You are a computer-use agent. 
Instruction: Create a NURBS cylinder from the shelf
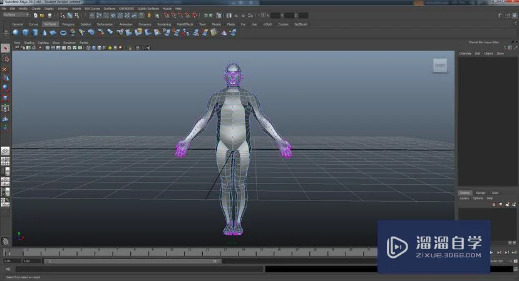pyautogui.click(x=35, y=32)
